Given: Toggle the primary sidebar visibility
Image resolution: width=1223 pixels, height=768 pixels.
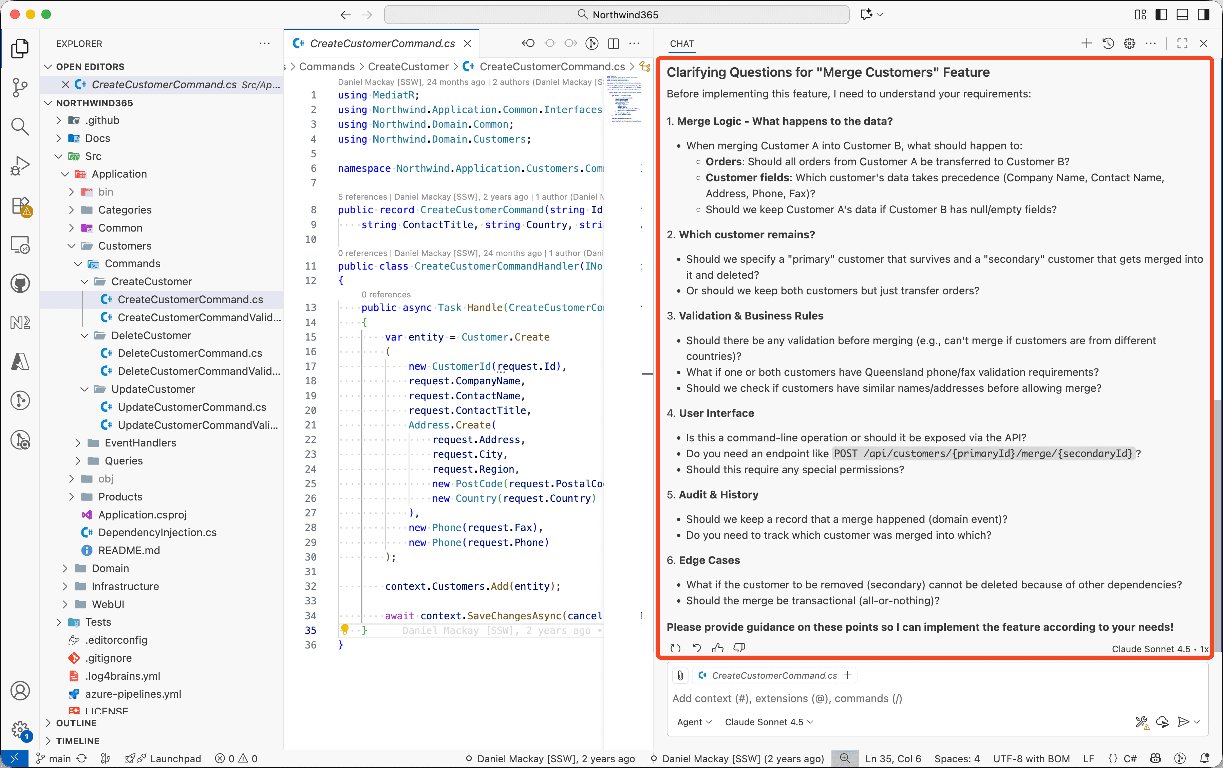Looking at the screenshot, I should coord(1161,15).
